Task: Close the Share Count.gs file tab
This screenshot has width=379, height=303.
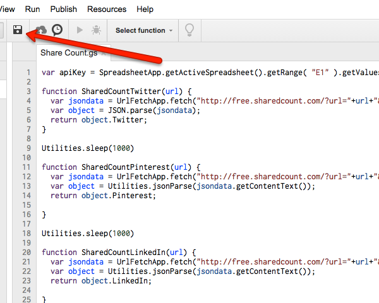Action: [111, 54]
